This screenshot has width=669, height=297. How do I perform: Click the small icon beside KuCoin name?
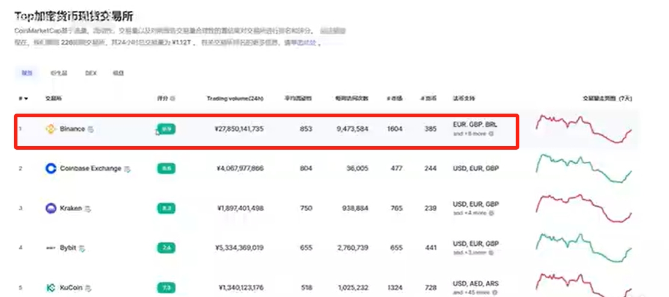coord(88,288)
